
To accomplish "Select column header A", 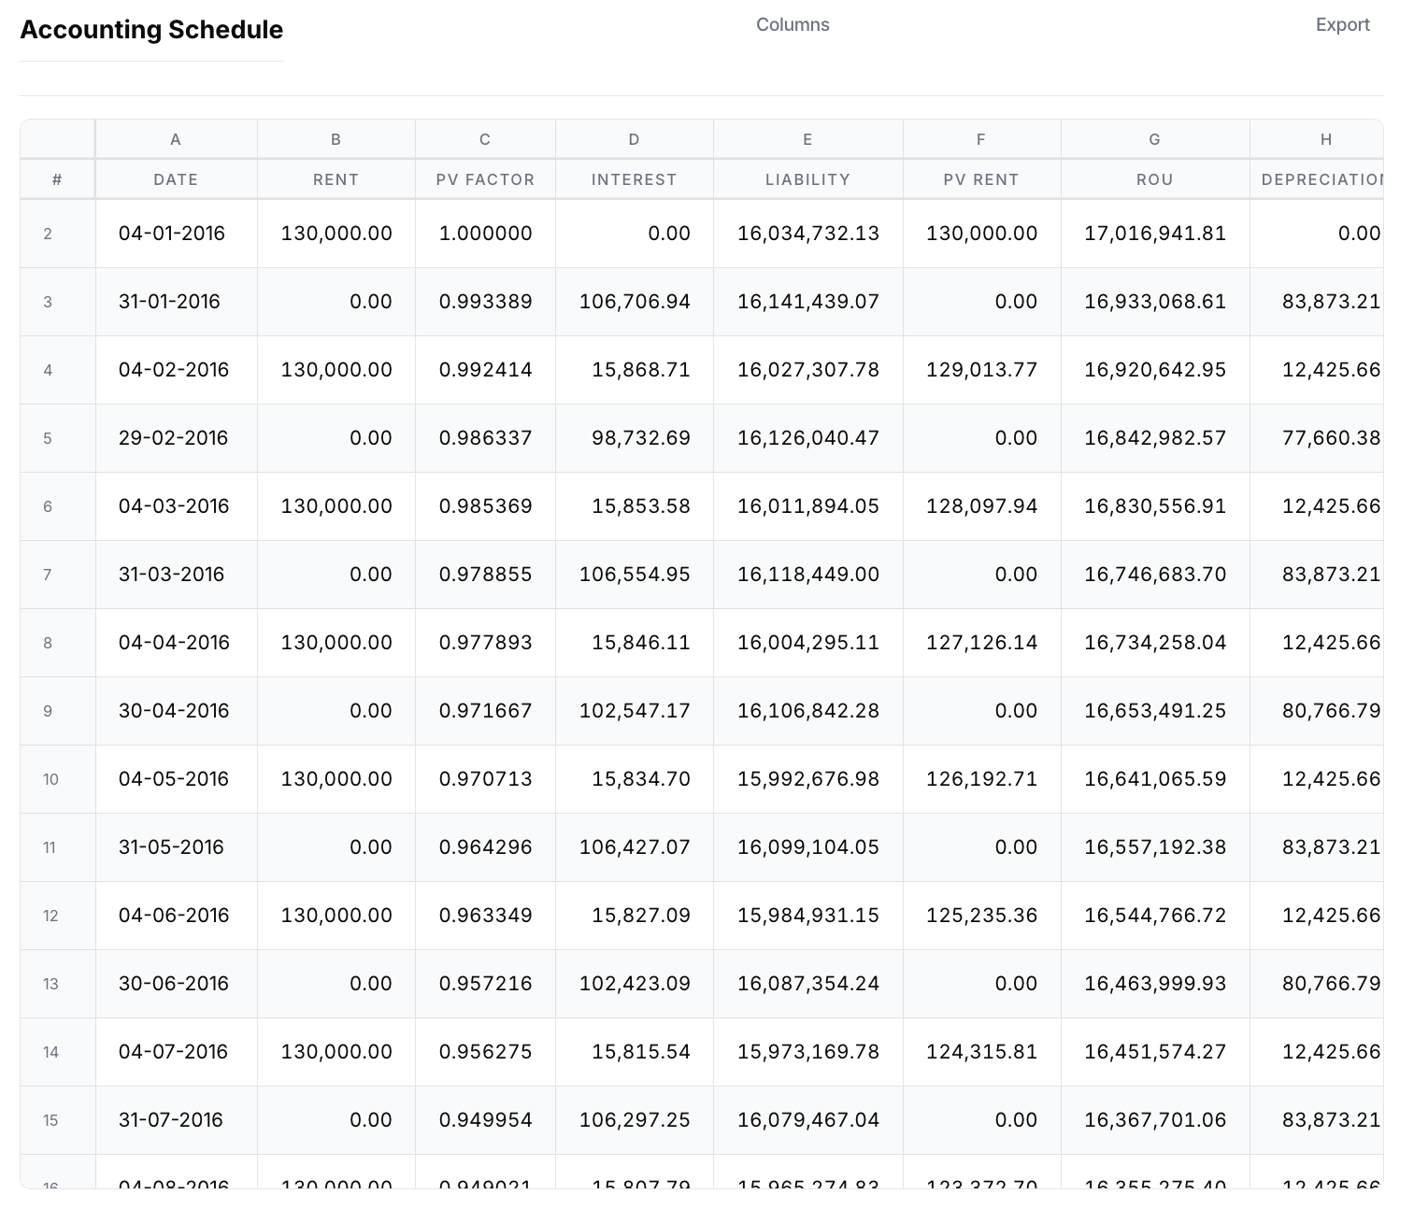I will click(175, 138).
